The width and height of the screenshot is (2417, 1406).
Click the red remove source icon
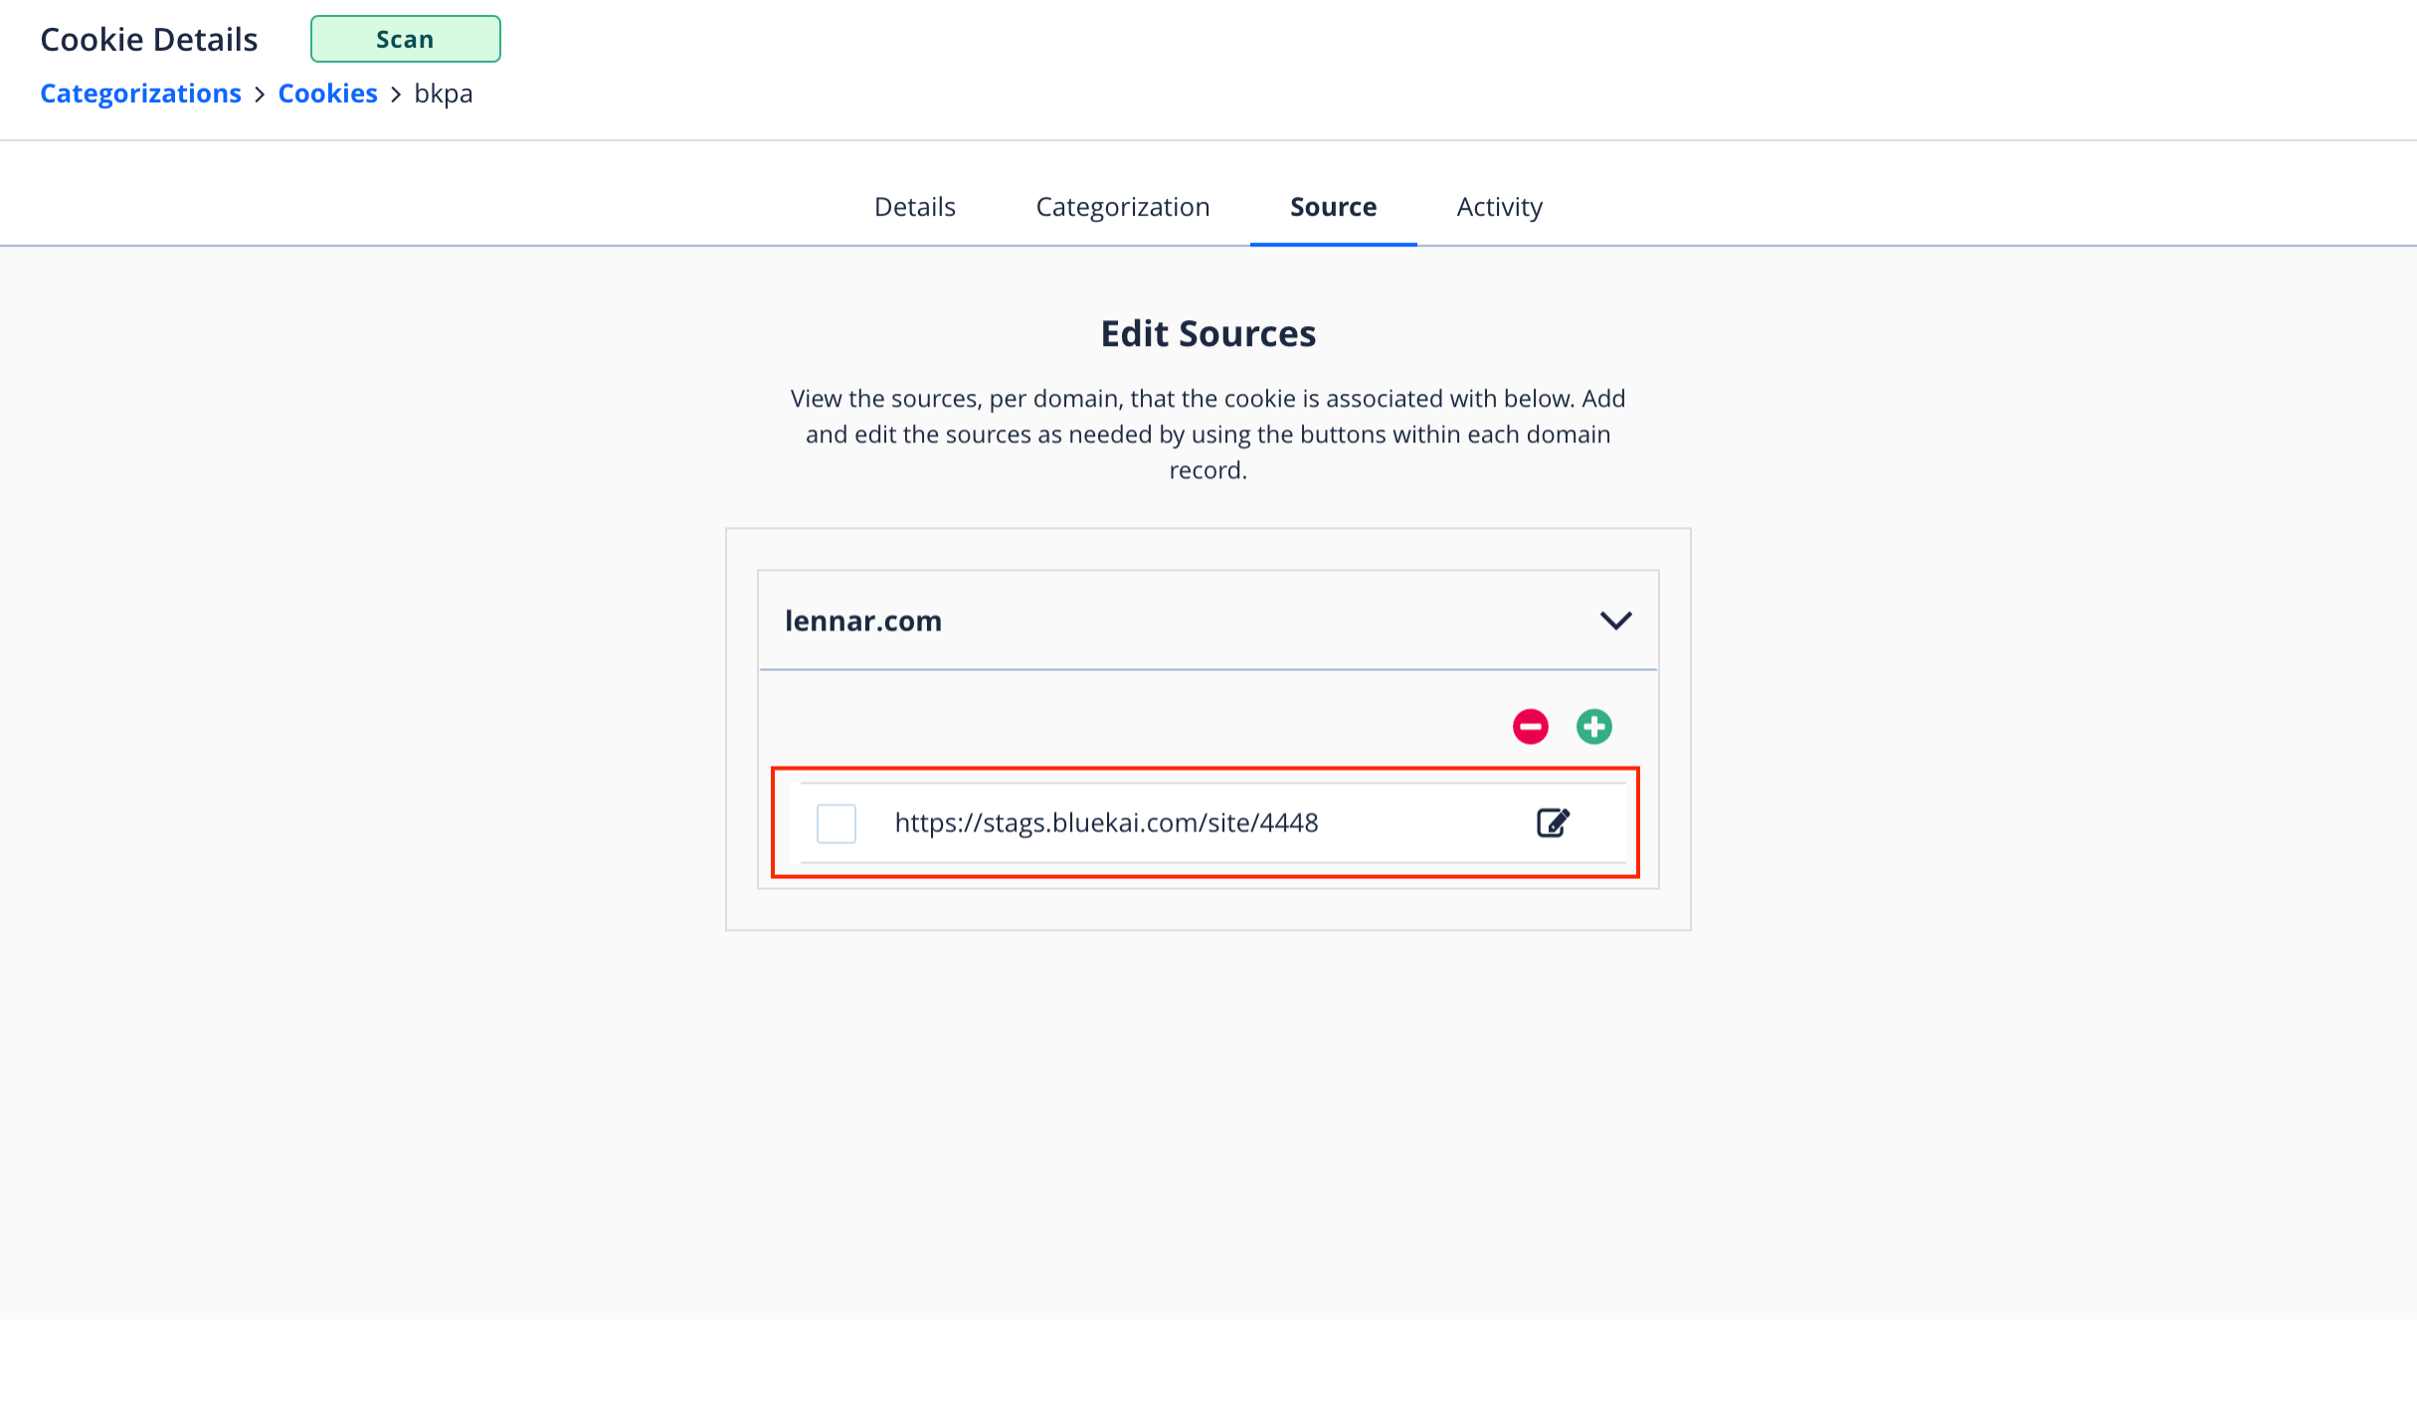click(1530, 727)
